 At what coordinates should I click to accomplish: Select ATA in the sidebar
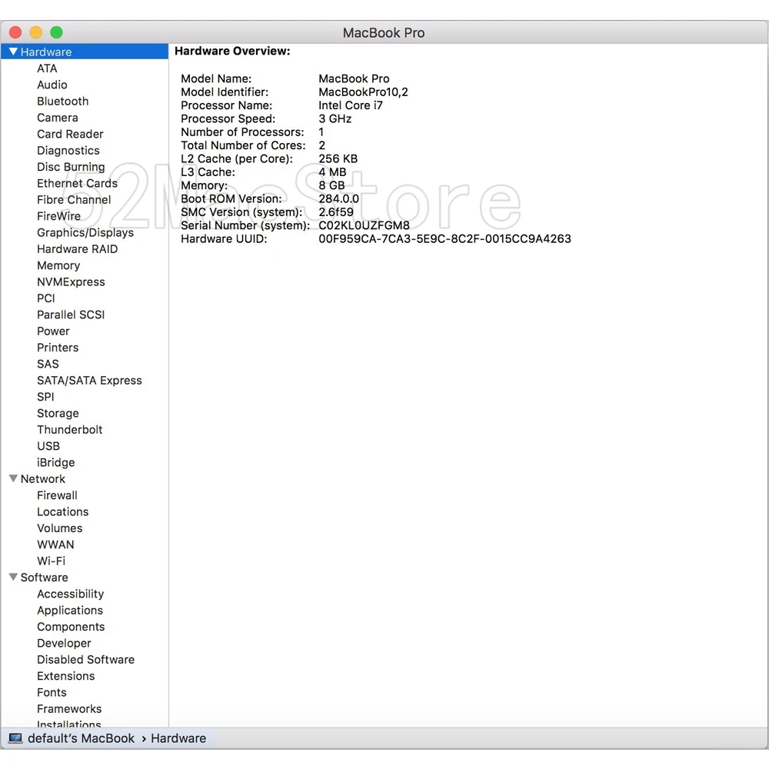click(x=47, y=68)
